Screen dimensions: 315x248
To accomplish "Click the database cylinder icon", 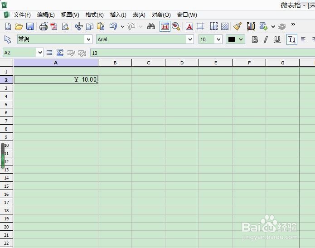I will point(282,26).
